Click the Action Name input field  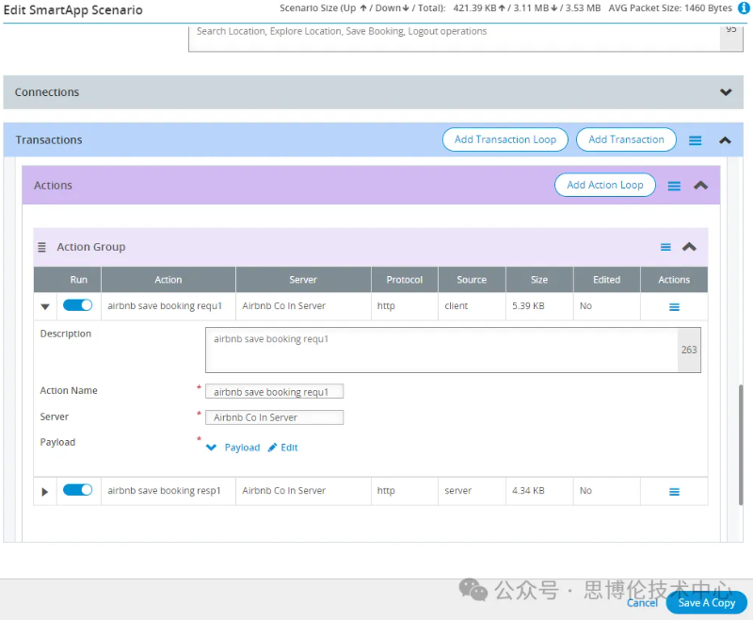pos(274,392)
